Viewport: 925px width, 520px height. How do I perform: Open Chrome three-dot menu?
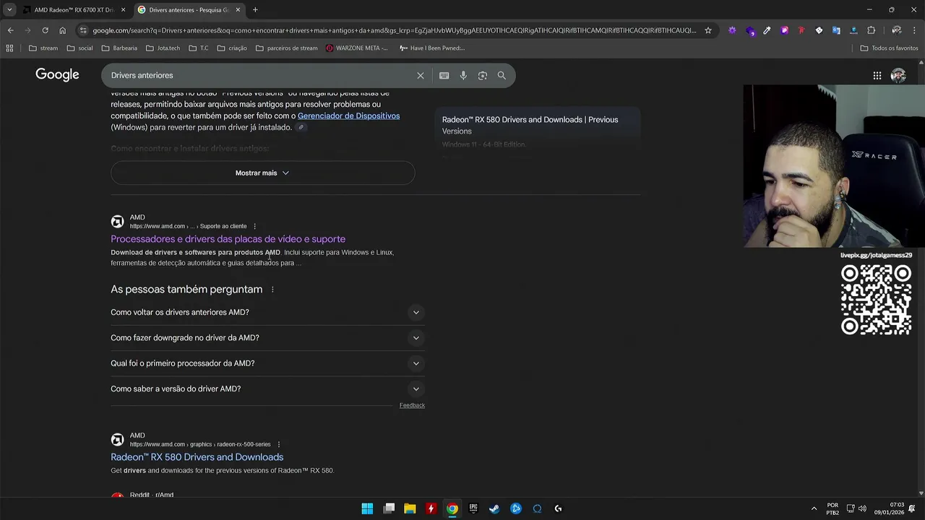pyautogui.click(x=914, y=30)
